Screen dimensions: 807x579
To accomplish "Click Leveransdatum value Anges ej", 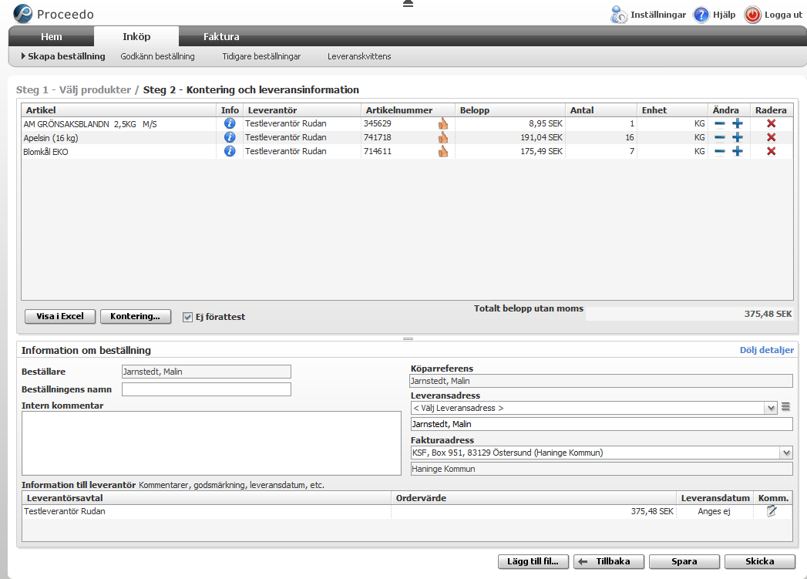I will click(714, 512).
